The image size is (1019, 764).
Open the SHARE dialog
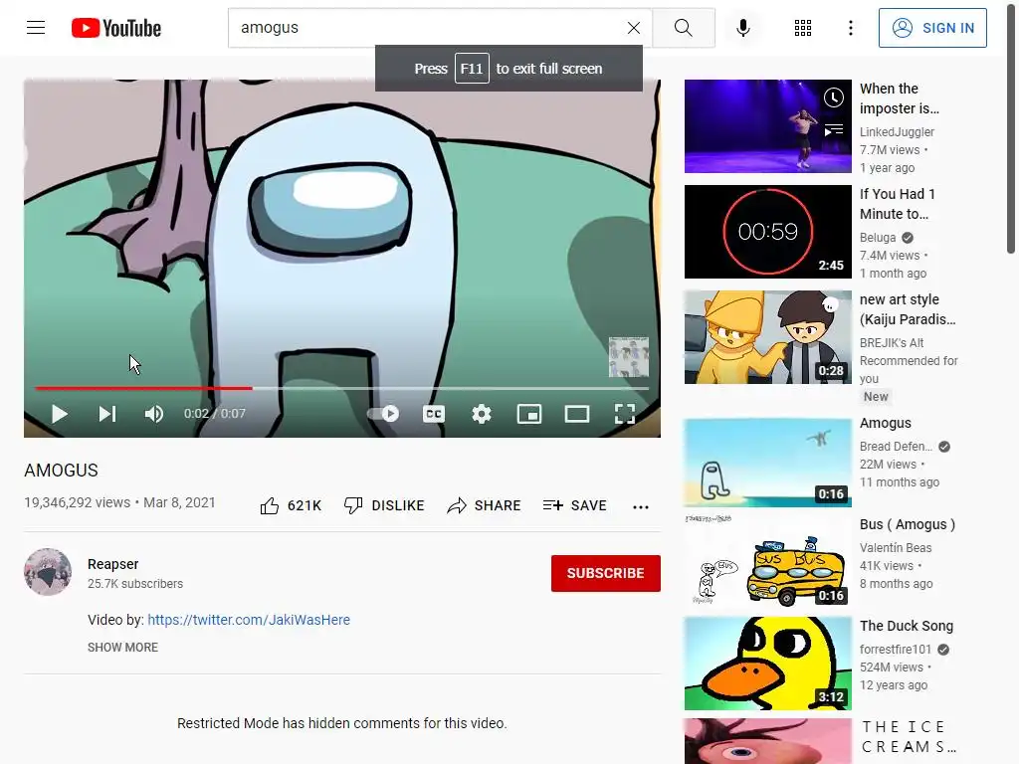tap(485, 505)
